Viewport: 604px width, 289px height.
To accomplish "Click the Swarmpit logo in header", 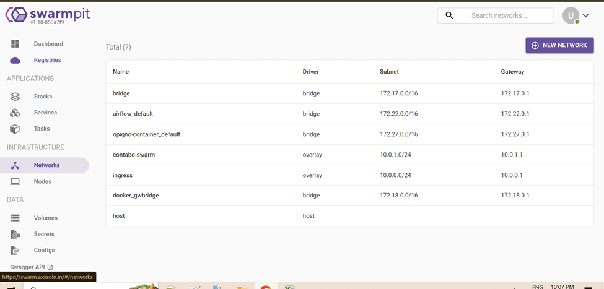I will (x=48, y=15).
